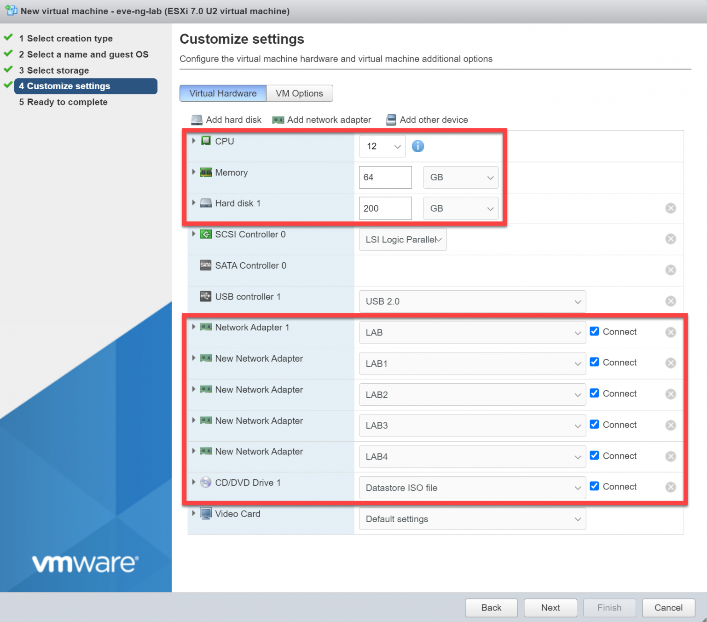Switch to the VM Options tab
Viewport: 707px width, 622px height.
coord(300,93)
